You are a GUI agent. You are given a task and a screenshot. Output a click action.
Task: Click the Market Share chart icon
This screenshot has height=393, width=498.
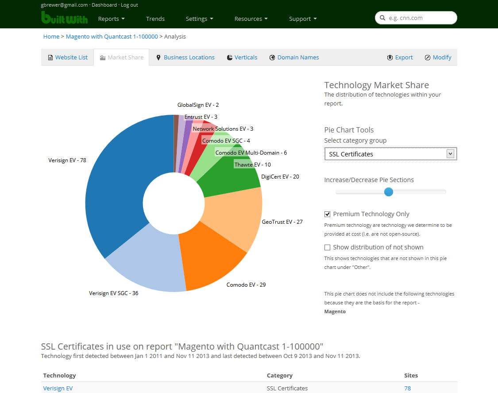[x=103, y=58]
